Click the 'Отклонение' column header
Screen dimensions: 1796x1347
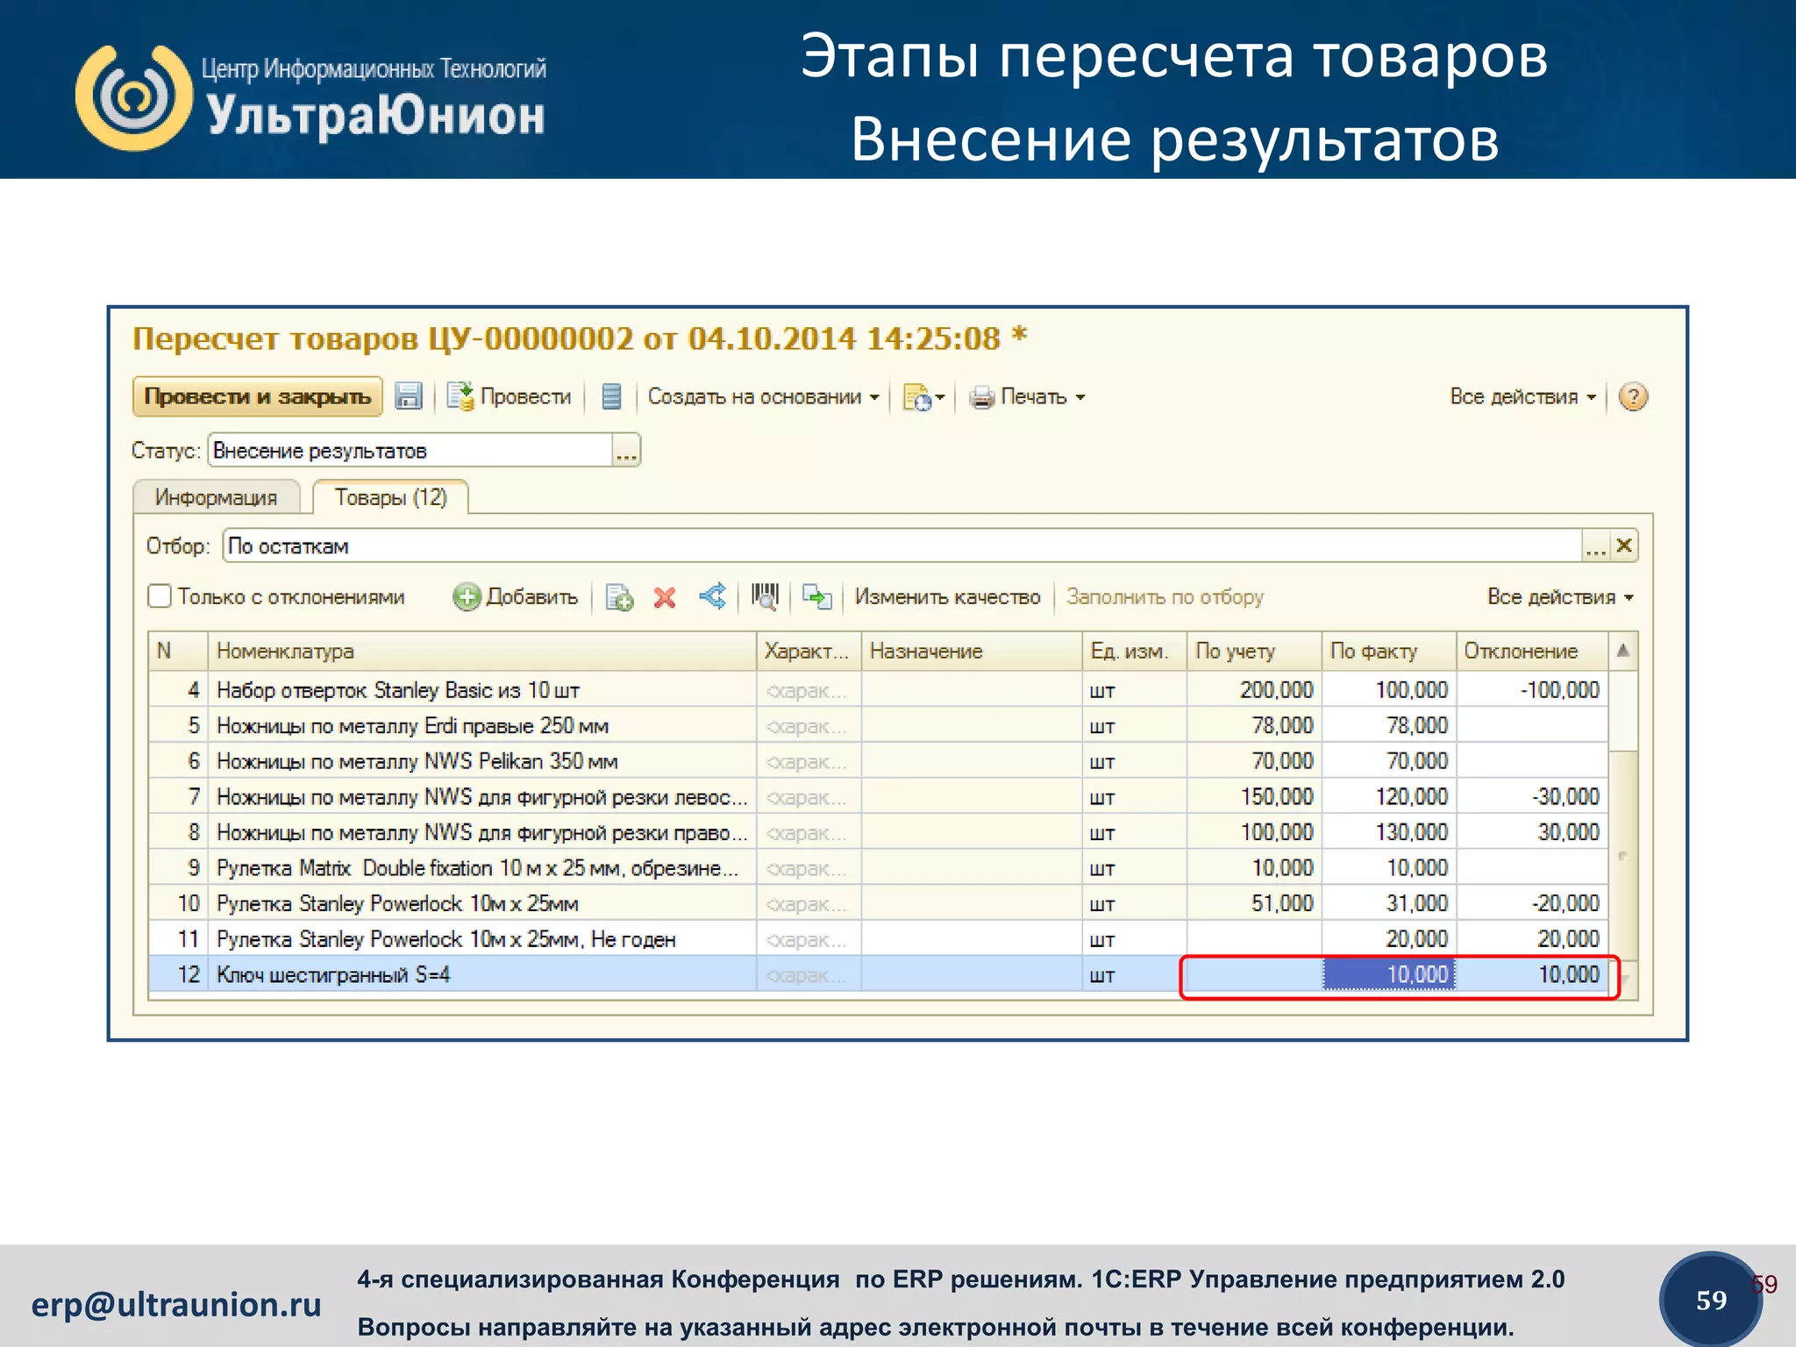(x=1532, y=651)
